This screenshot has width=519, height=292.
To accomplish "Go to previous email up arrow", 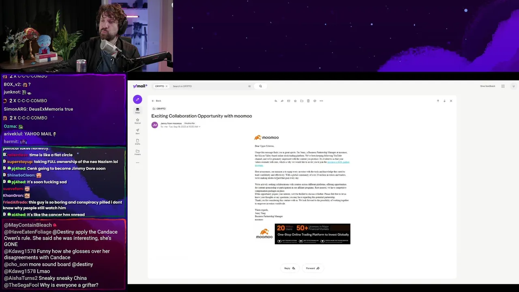I will tap(438, 101).
